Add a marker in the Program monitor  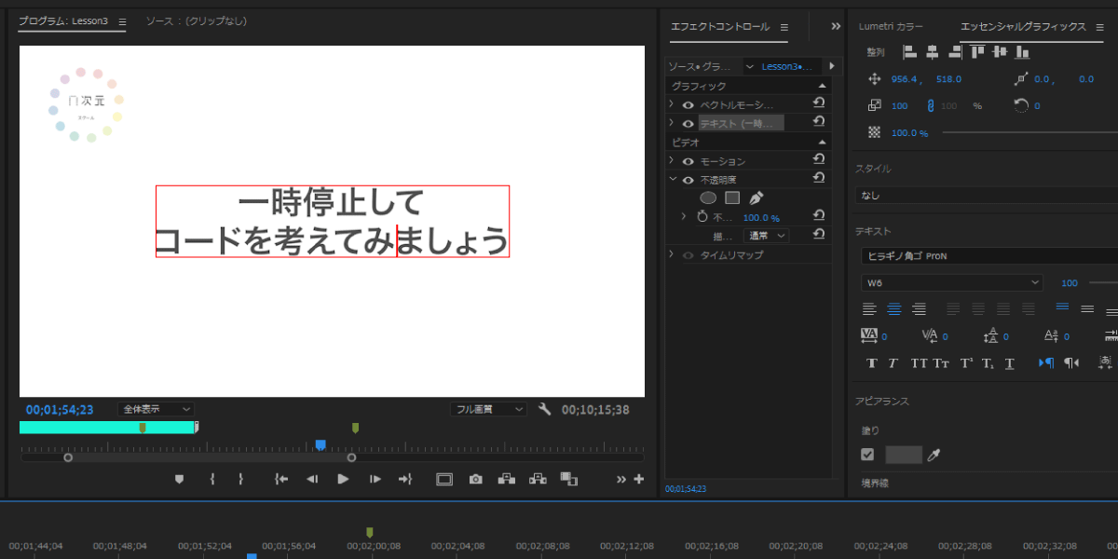[x=180, y=479]
